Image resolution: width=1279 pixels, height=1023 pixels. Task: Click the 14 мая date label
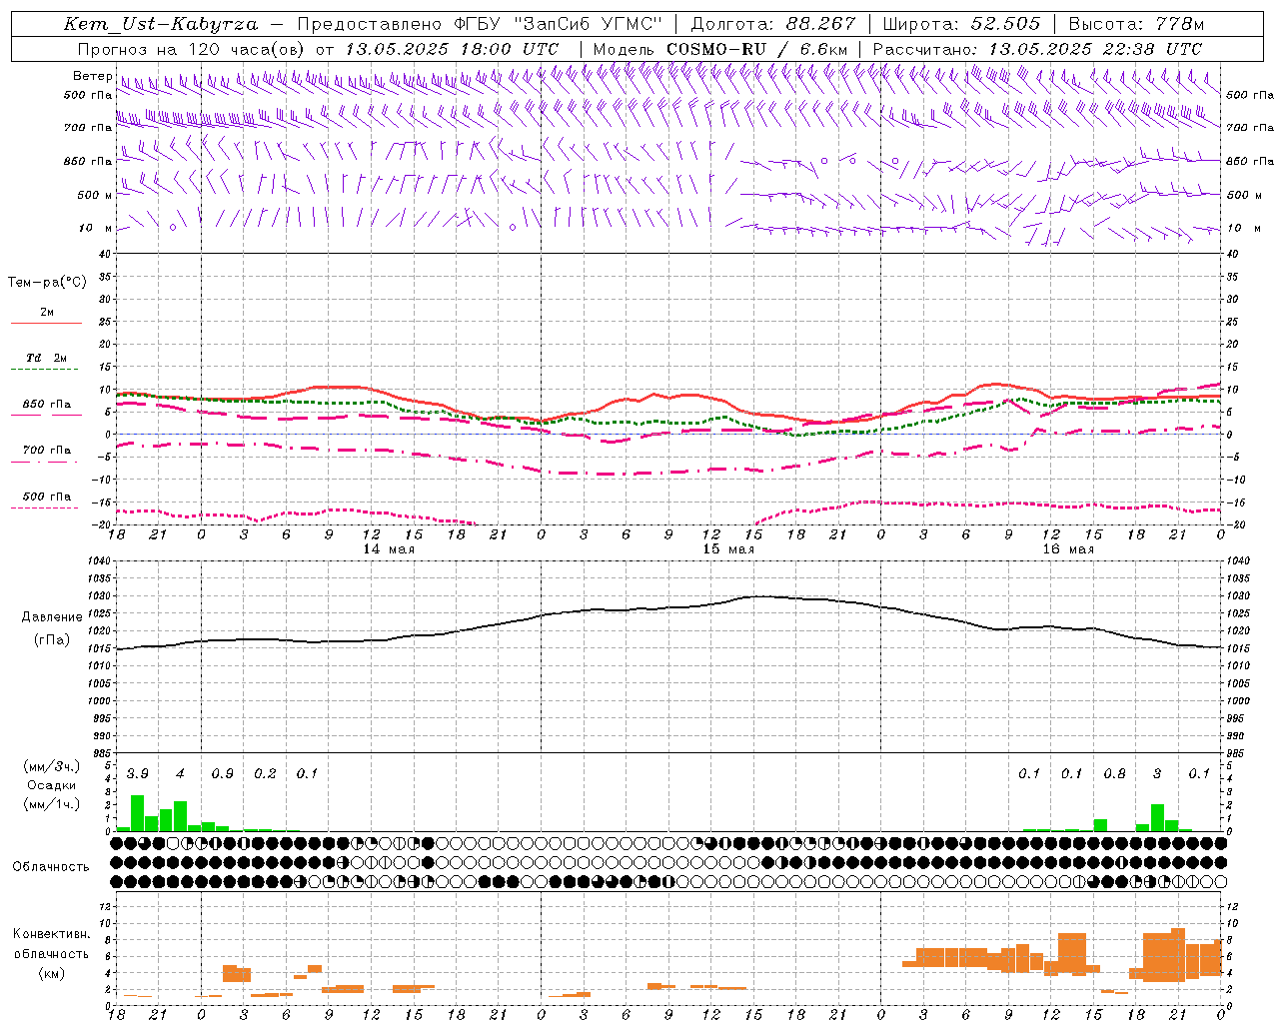click(x=389, y=548)
